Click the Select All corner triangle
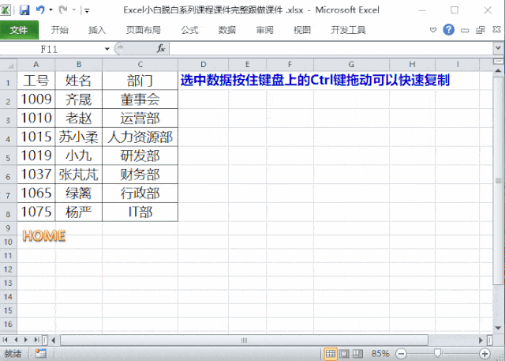Viewport: 505px width, 361px height. point(9,65)
